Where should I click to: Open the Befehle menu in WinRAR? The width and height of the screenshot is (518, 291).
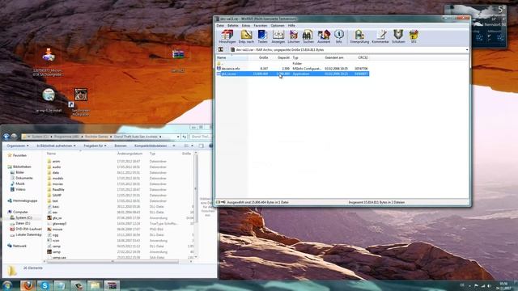[232, 26]
